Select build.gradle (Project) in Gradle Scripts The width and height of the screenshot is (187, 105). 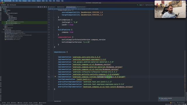[x=13, y=31]
